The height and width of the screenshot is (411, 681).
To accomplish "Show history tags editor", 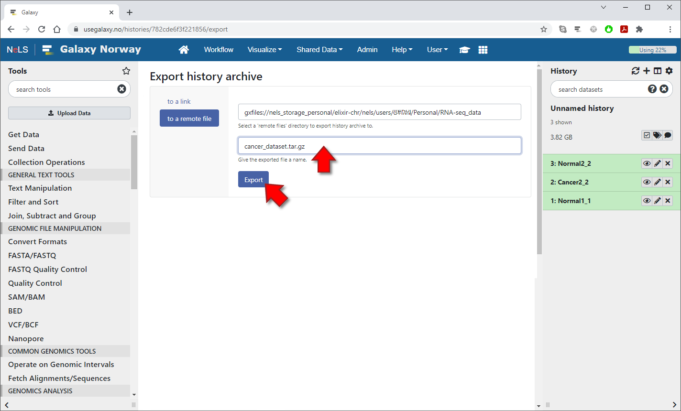I will click(657, 135).
